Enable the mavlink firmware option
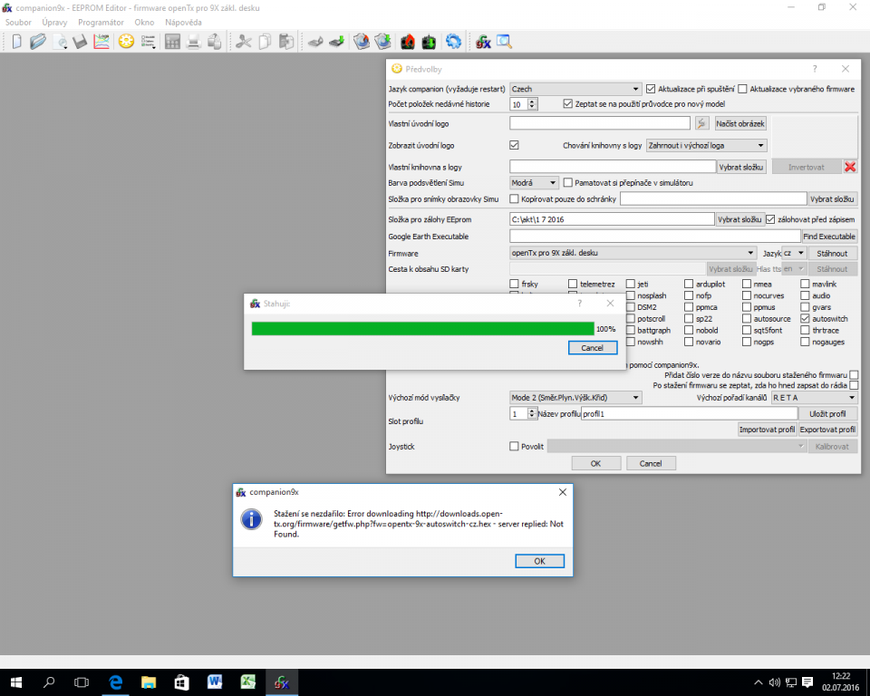Viewport: 870px width, 696px height. [805, 284]
